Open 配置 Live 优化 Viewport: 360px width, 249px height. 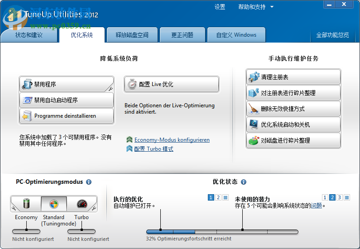point(172,84)
